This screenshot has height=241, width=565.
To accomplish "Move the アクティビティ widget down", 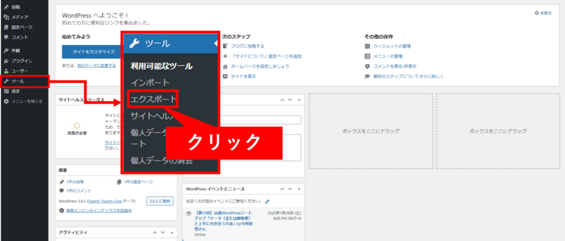I will click(x=163, y=233).
